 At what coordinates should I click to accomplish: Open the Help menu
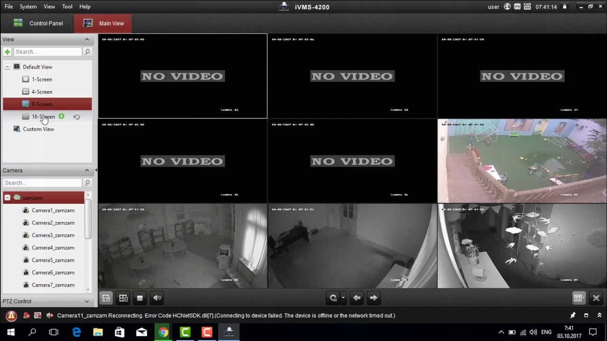85,7
